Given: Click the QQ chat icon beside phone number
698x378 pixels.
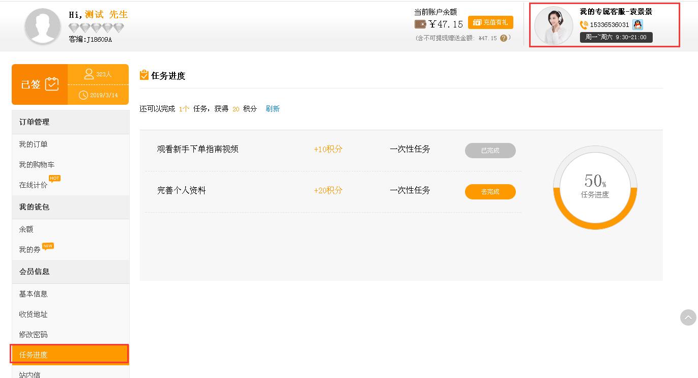Looking at the screenshot, I should click(x=637, y=24).
